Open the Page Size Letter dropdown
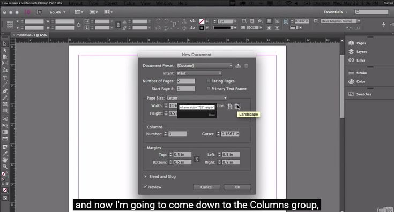The image size is (394, 212). pyautogui.click(x=197, y=98)
